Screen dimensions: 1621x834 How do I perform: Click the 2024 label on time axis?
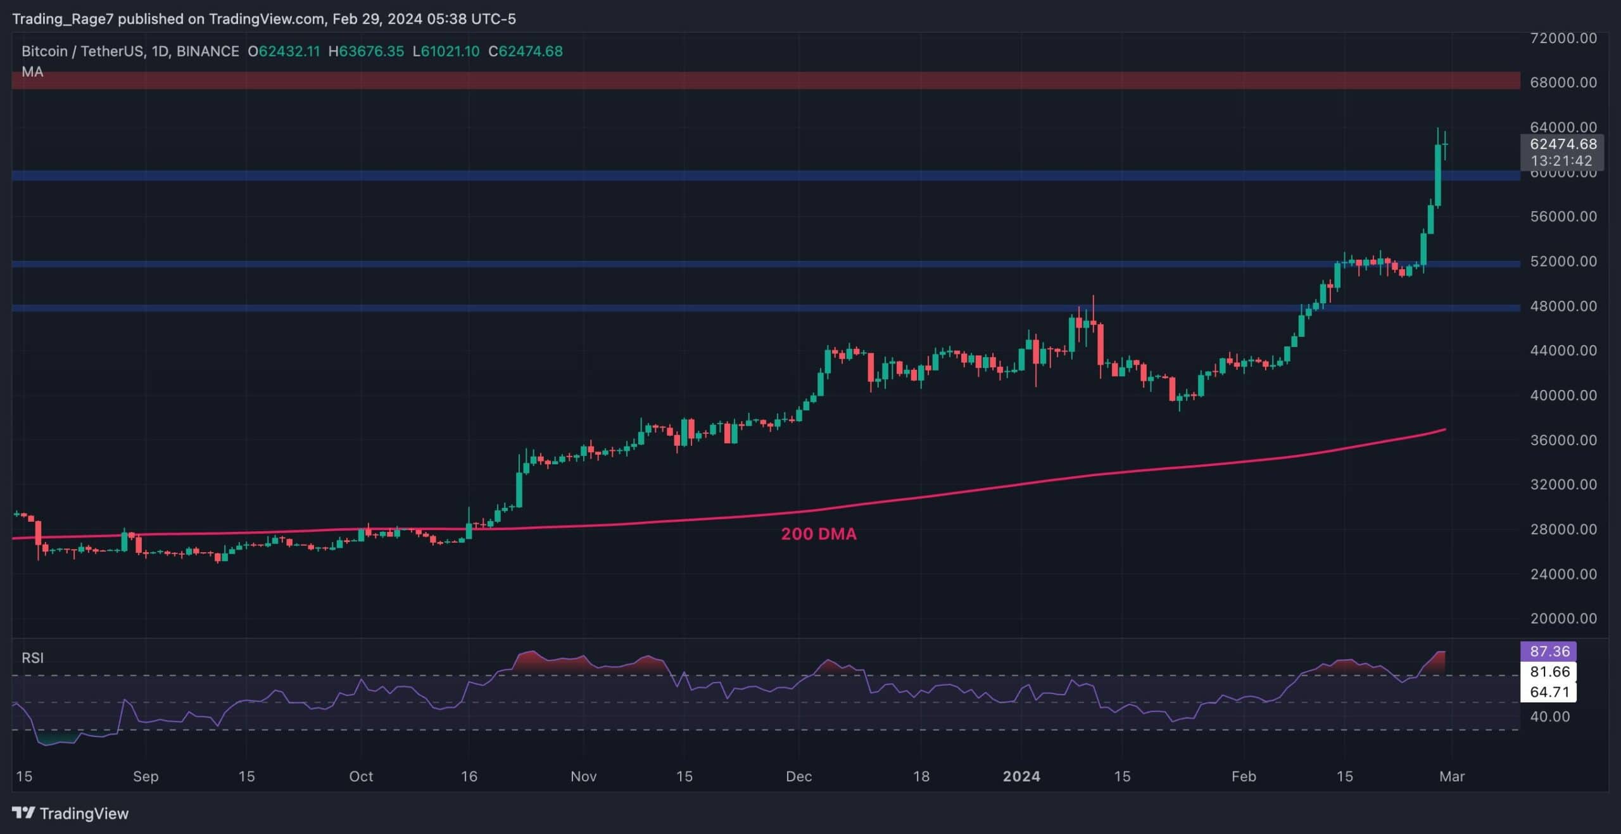coord(1021,776)
